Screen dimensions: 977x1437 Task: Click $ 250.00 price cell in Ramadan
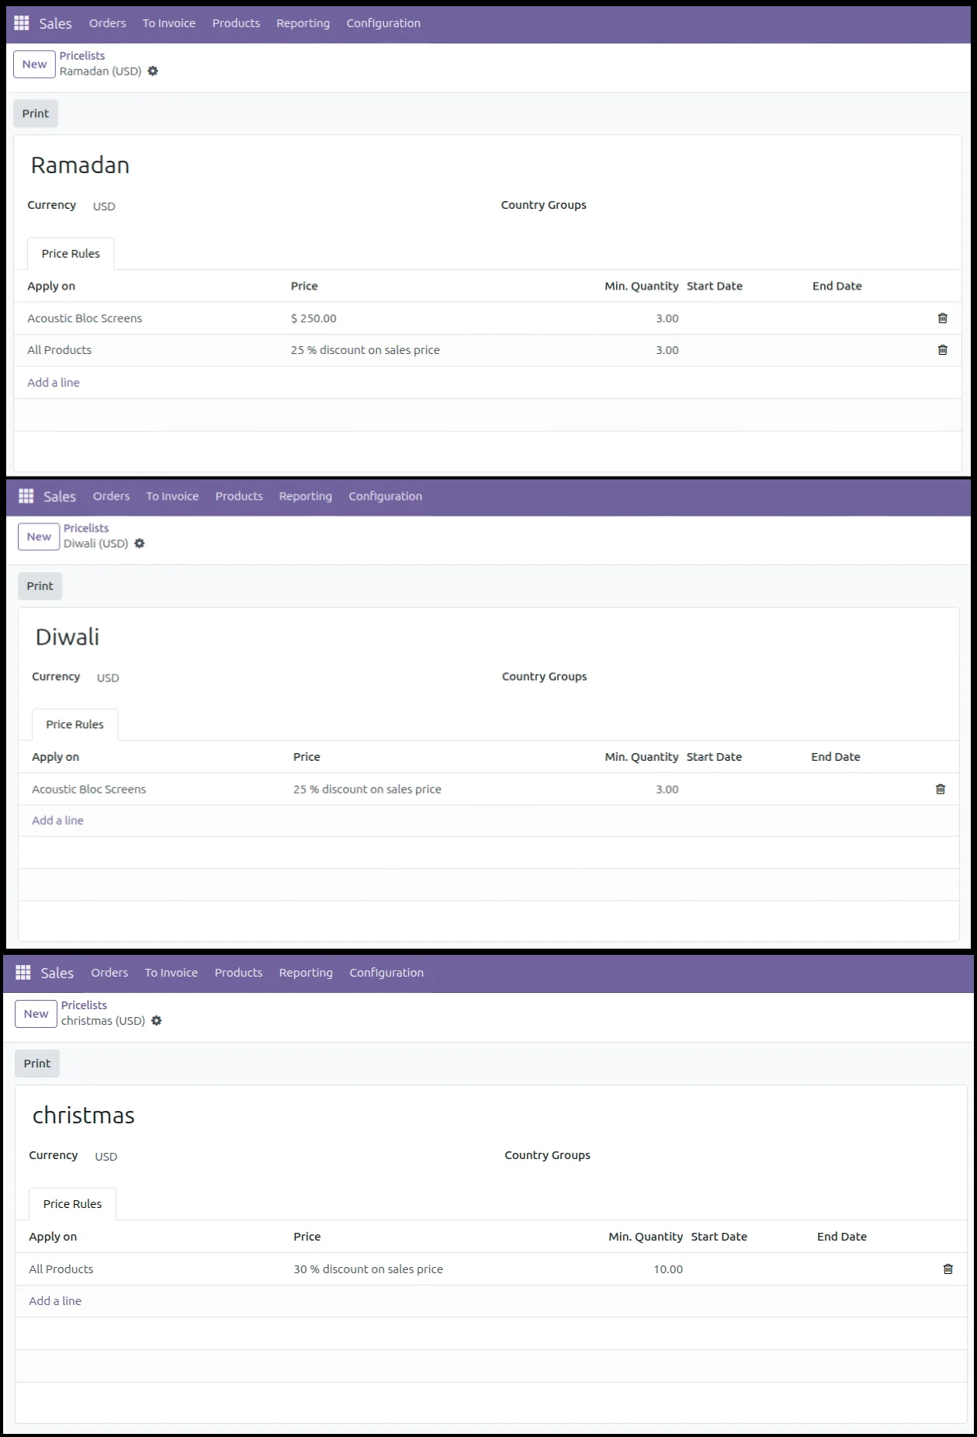coord(314,318)
